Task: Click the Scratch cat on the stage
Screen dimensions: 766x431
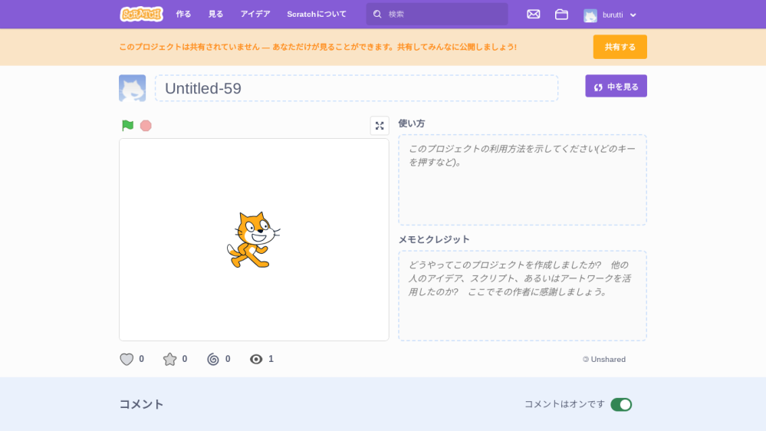Action: (254, 239)
